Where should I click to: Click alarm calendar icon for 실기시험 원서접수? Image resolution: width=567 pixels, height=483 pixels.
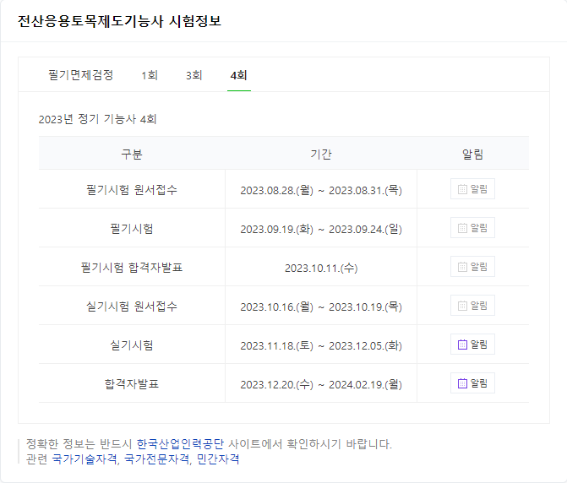click(x=462, y=306)
